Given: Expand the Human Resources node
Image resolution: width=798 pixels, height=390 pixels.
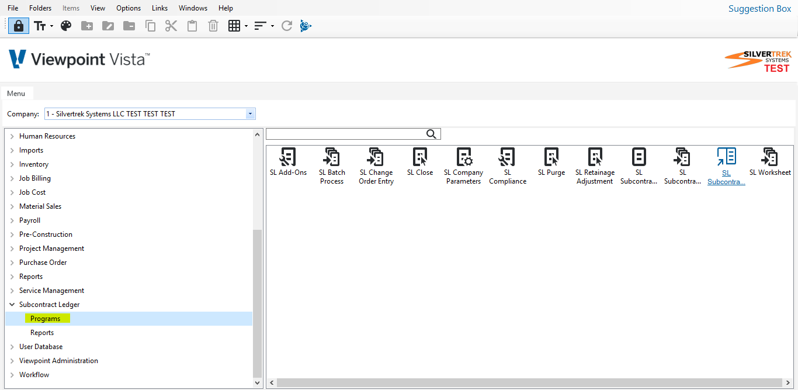Looking at the screenshot, I should [12, 136].
